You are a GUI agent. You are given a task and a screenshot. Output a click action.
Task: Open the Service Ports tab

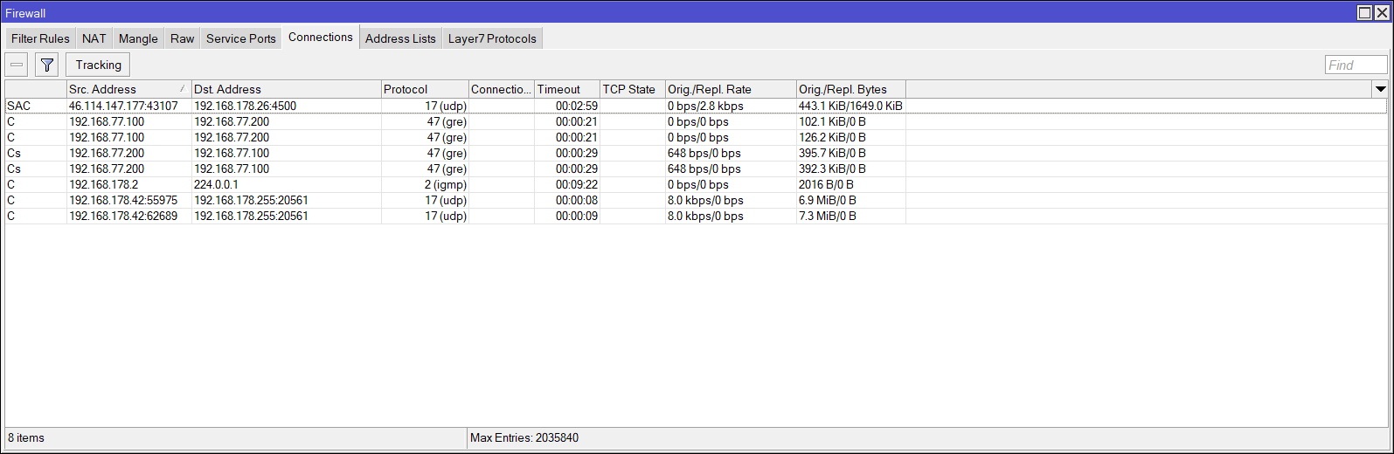click(x=240, y=38)
